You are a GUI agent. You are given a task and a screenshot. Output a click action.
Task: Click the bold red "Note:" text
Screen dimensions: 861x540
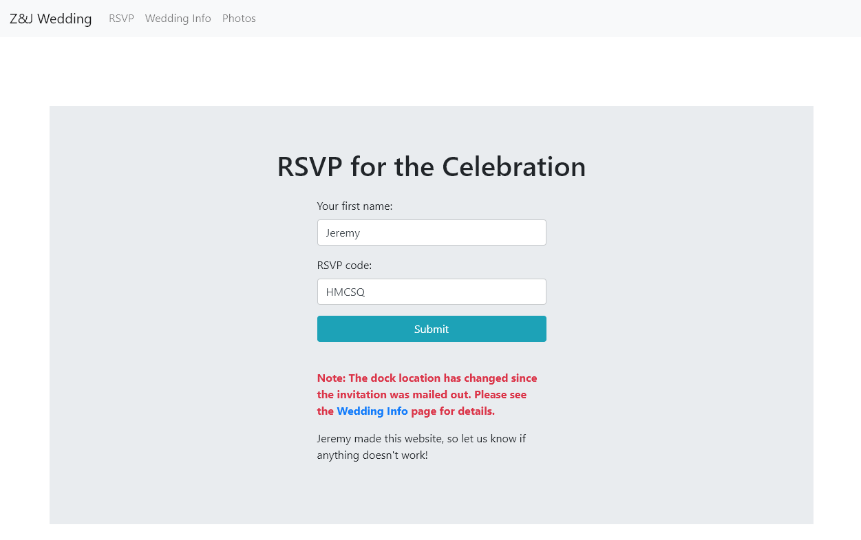click(331, 378)
